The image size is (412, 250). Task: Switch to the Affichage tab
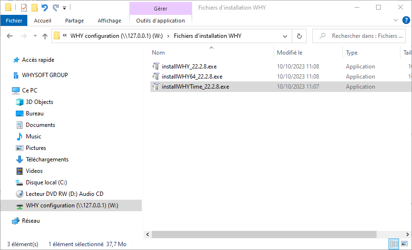click(x=109, y=21)
